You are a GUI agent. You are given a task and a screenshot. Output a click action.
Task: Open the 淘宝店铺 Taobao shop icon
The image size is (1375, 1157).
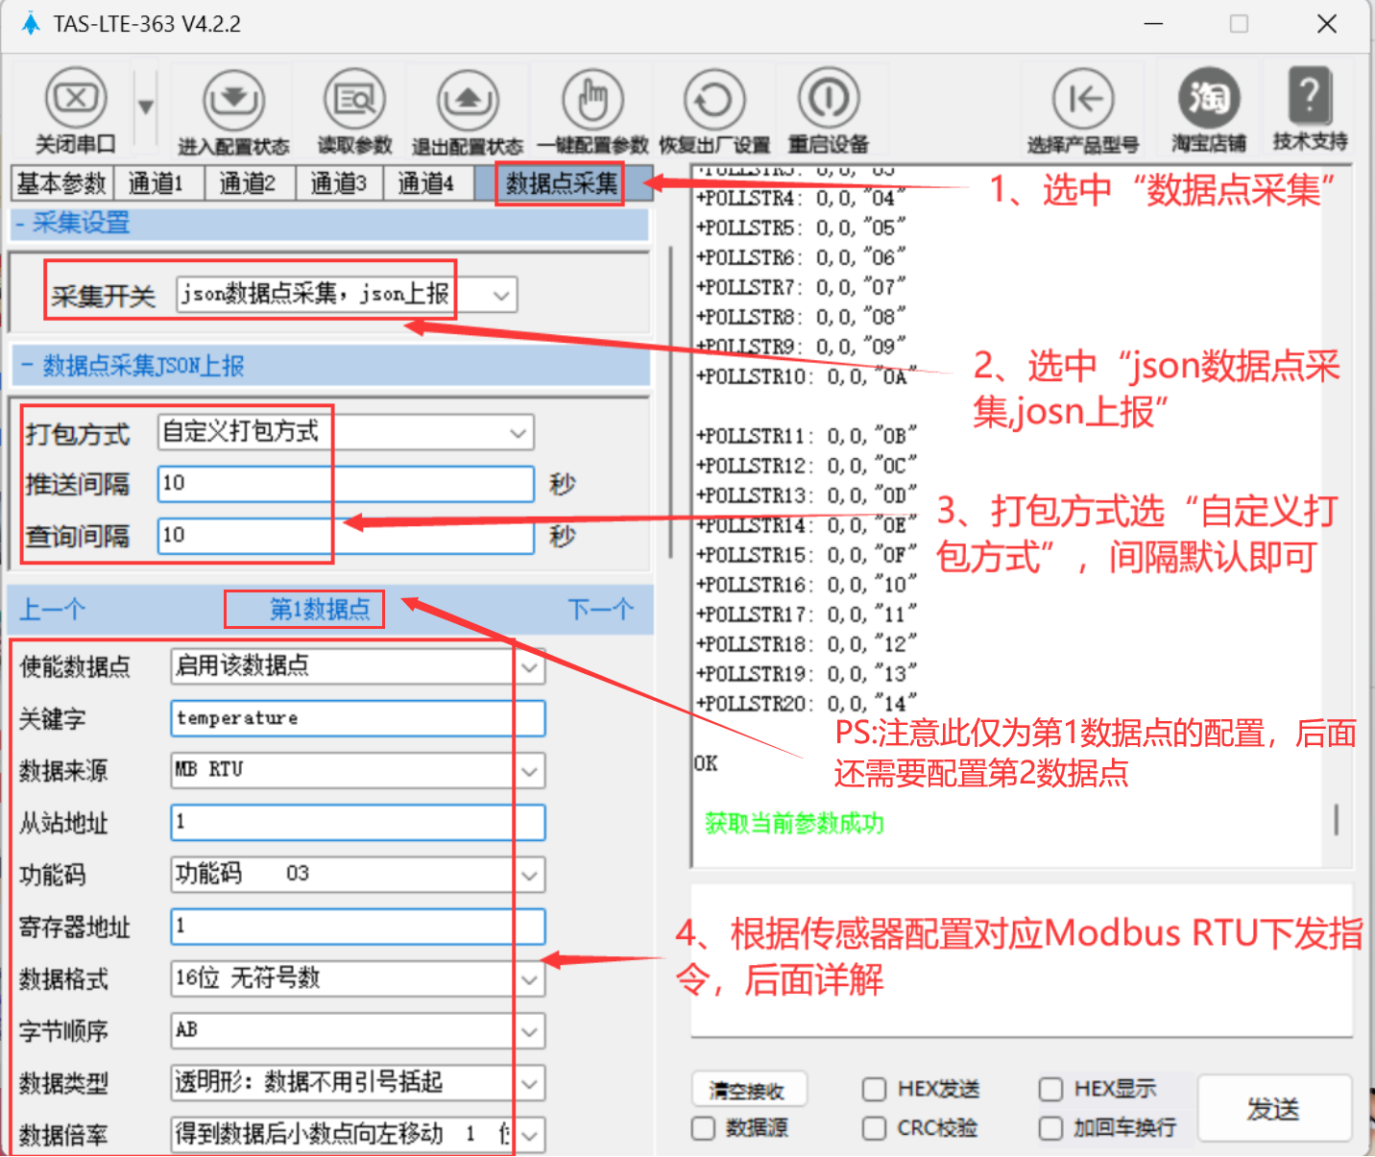click(1208, 99)
